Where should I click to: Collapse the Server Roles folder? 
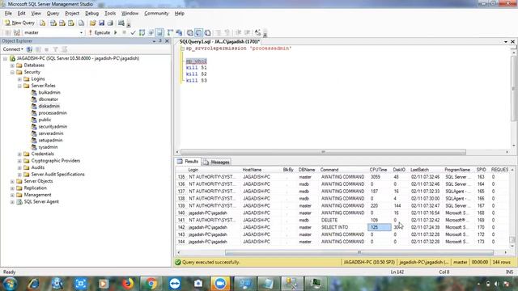[x=19, y=86]
